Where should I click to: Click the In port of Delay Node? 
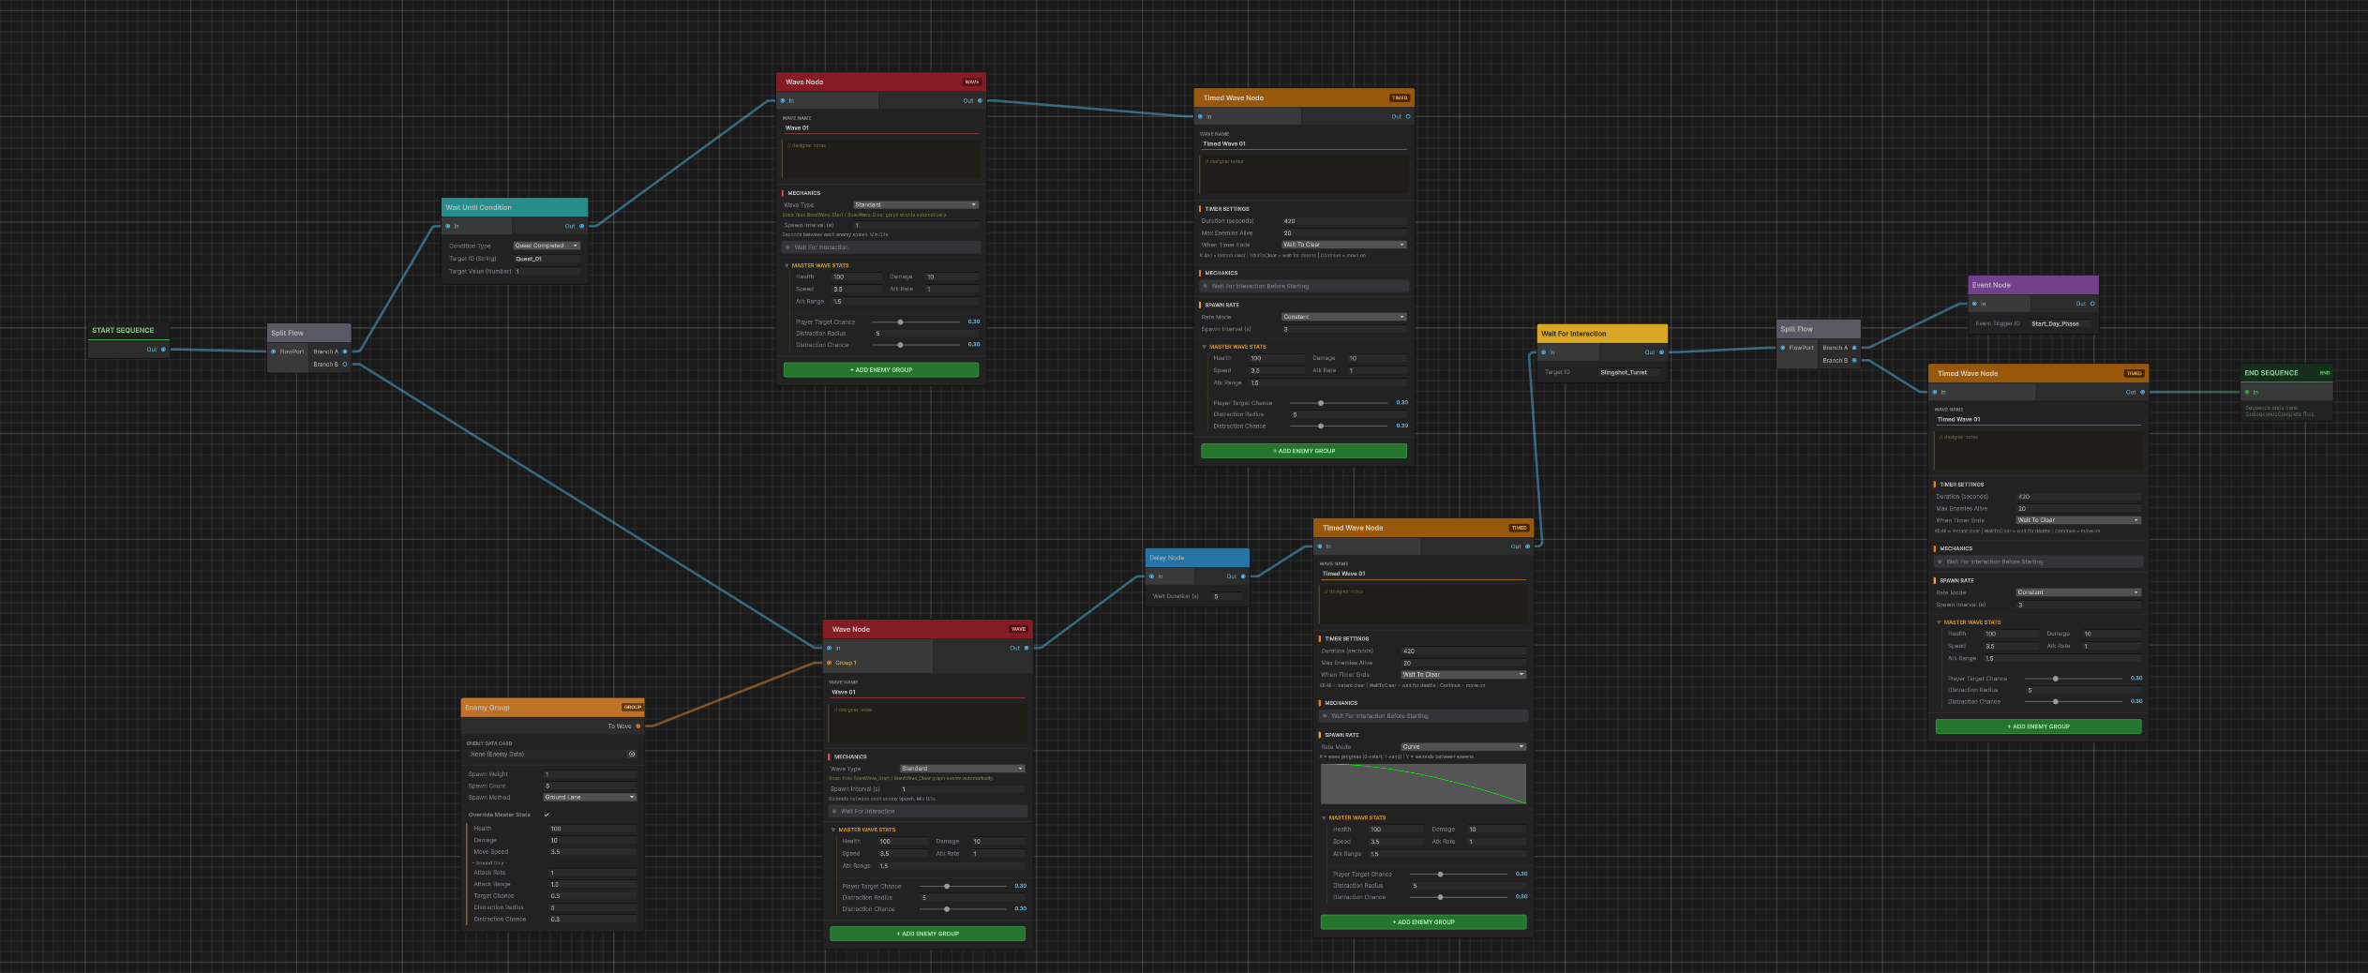pos(1152,576)
